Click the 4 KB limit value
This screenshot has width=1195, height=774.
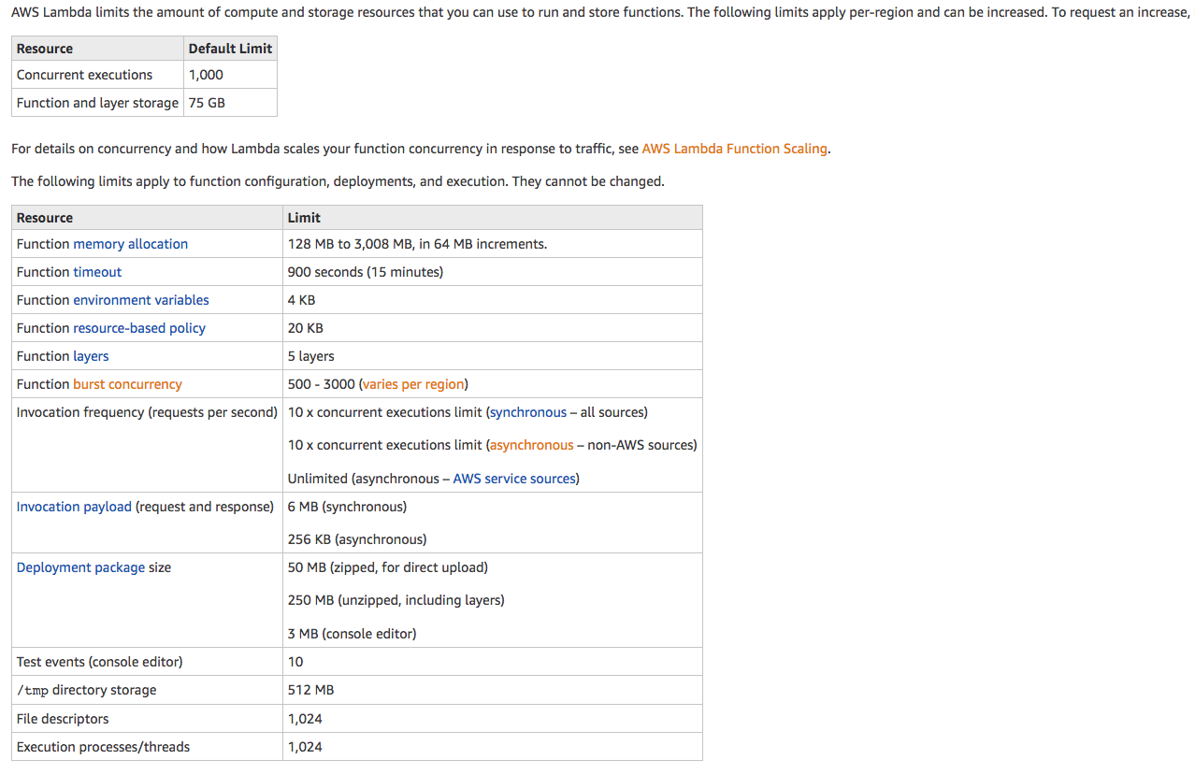301,300
